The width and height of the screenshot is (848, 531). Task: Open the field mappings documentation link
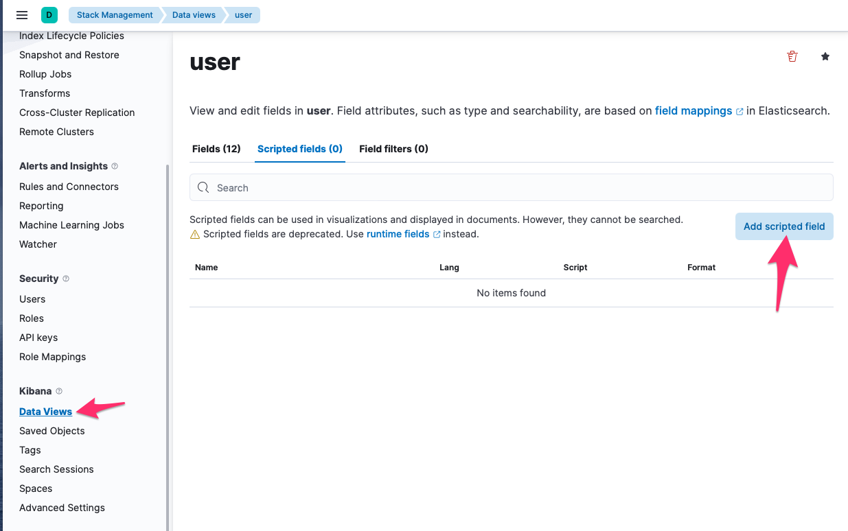(x=694, y=110)
